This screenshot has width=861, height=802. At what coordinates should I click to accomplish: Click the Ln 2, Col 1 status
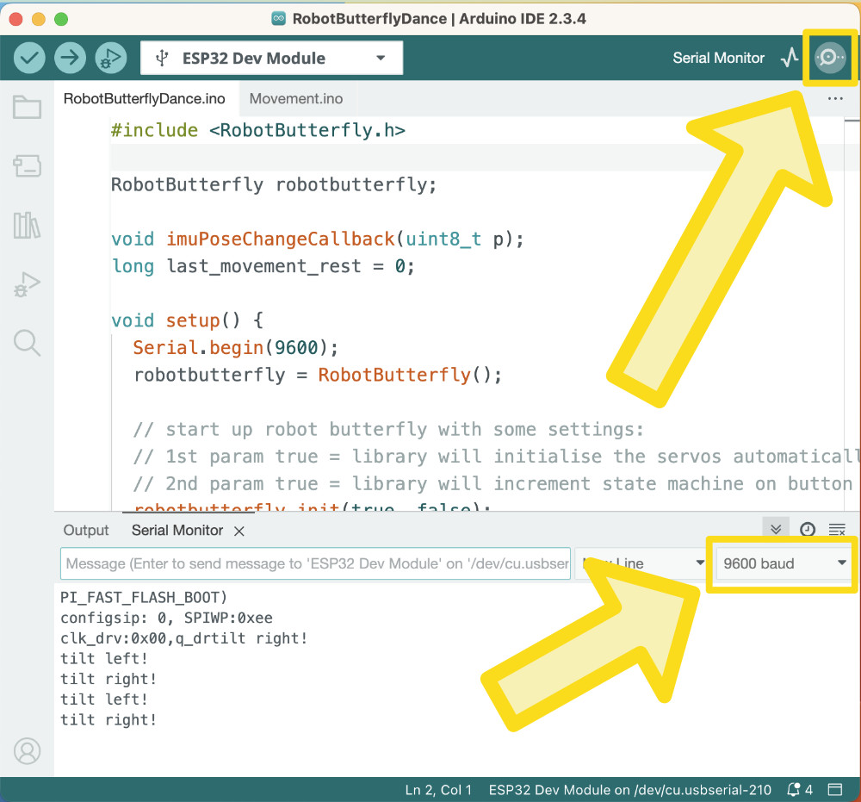tap(438, 790)
